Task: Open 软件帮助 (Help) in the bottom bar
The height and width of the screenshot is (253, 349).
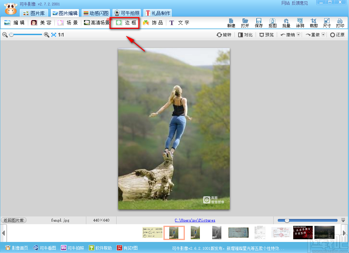Action: coord(100,248)
